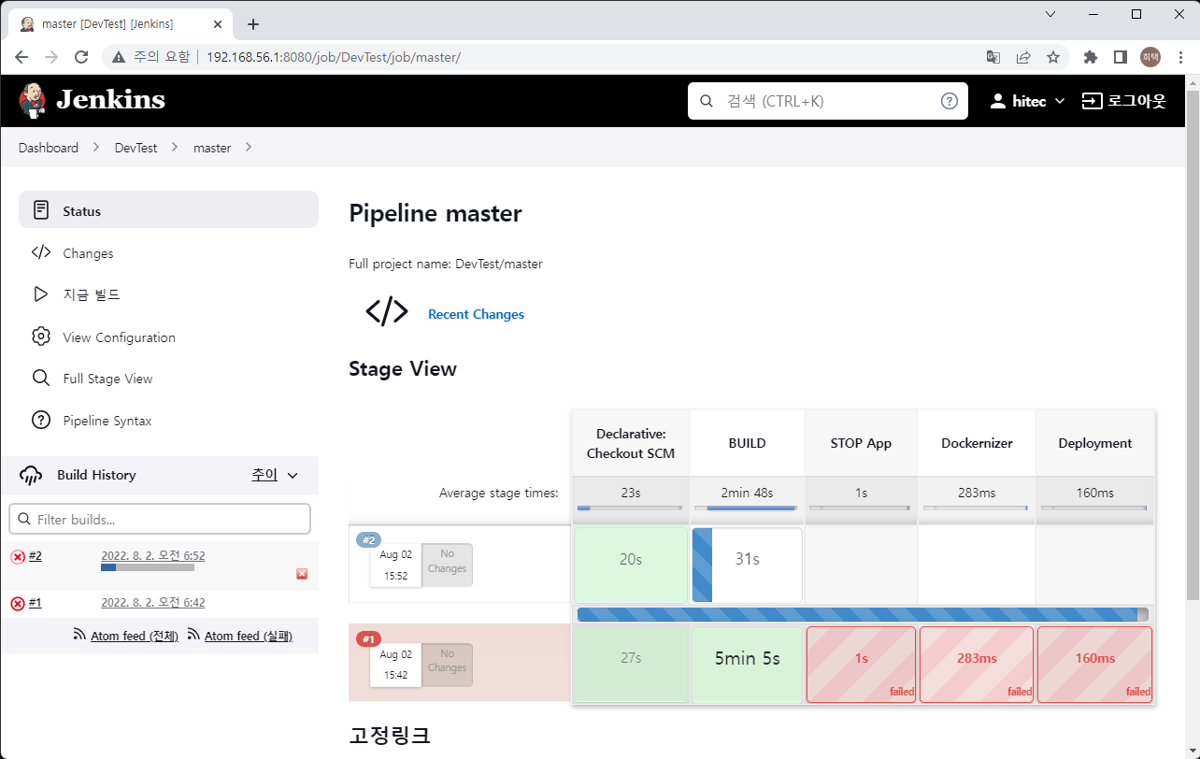
Task: Click the Build History weather cloud icon
Action: point(31,475)
